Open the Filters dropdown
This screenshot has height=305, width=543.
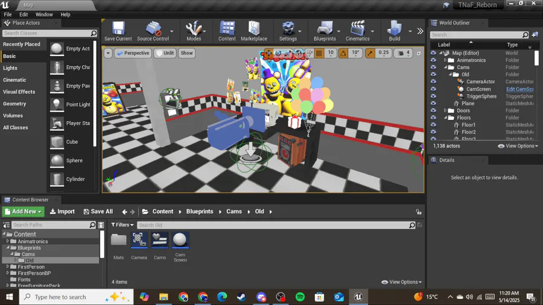tap(122, 225)
